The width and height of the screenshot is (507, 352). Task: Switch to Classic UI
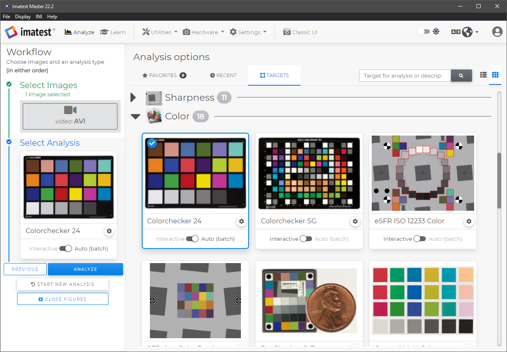click(300, 32)
